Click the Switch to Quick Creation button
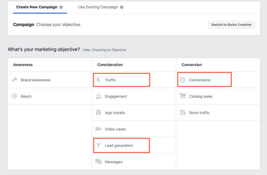Image resolution: width=267 pixels, height=175 pixels. pos(231,24)
